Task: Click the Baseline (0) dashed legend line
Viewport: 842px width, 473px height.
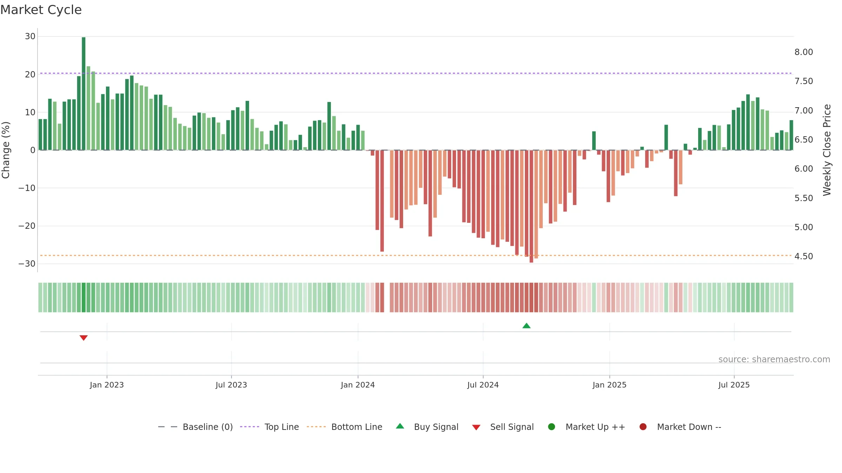Action: pyautogui.click(x=168, y=427)
